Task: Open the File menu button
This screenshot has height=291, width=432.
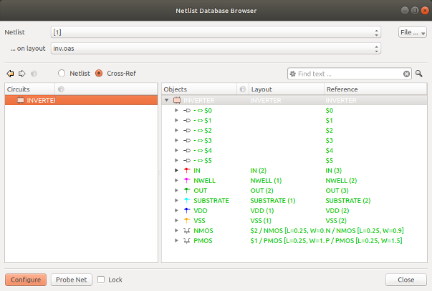Action: click(412, 33)
